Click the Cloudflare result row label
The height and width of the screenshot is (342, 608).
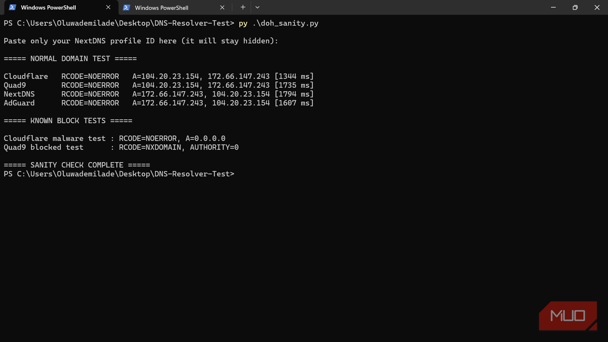[26, 77]
